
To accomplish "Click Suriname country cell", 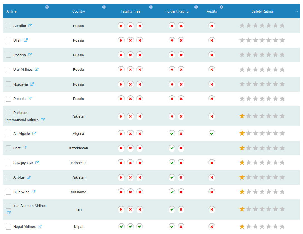I will pos(78,192).
